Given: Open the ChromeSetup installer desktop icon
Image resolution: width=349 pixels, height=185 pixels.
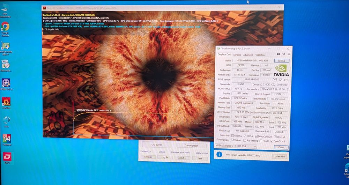Looking at the screenshot, I should click(6, 66).
